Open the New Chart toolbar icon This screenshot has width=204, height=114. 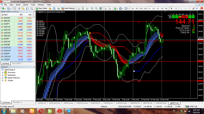pyautogui.click(x=3, y=8)
